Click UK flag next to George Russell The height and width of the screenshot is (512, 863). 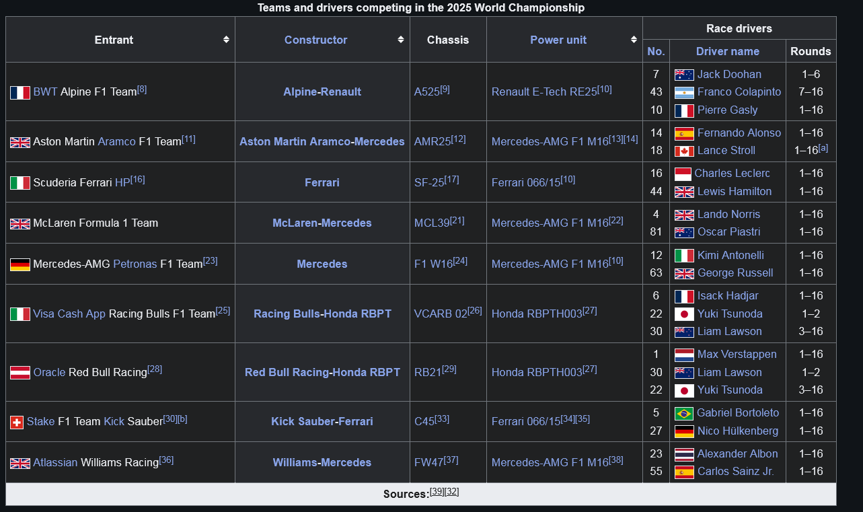tap(684, 273)
